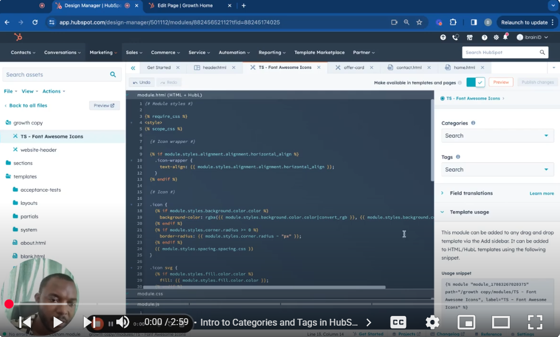560x337 pixels.
Task: Open the Actions dropdown menu
Action: [x=54, y=91]
